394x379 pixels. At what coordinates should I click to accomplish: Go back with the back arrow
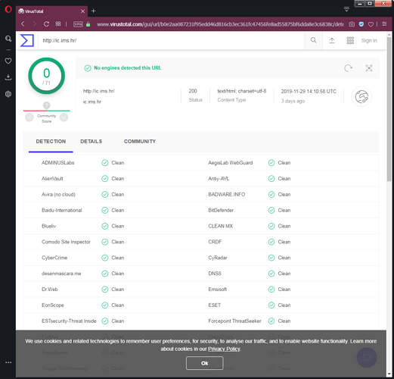tap(23, 24)
